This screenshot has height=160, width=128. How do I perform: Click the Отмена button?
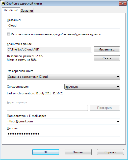78,152
